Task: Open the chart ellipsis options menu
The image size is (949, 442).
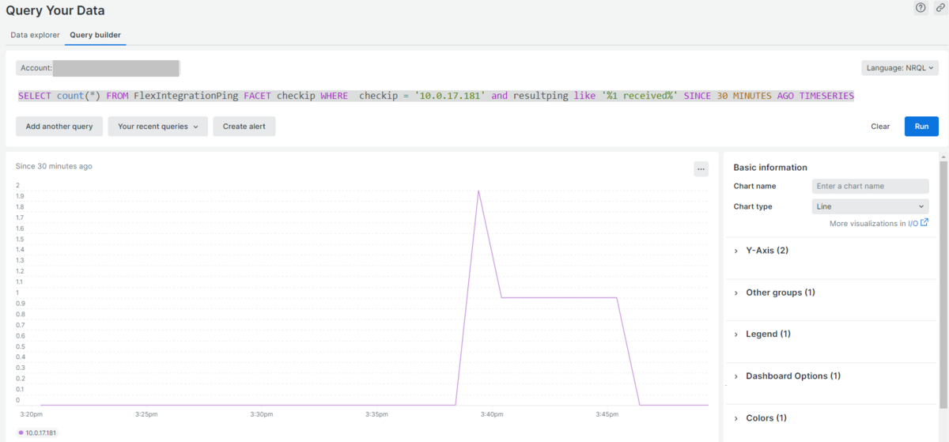Action: (x=701, y=169)
